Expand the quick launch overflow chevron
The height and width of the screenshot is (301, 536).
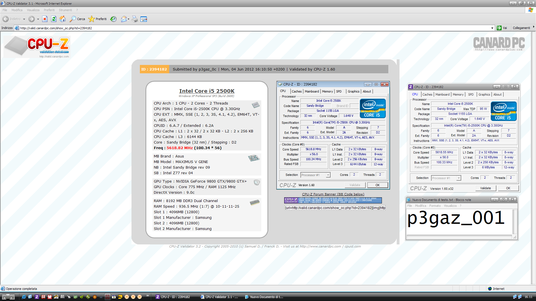(148, 296)
